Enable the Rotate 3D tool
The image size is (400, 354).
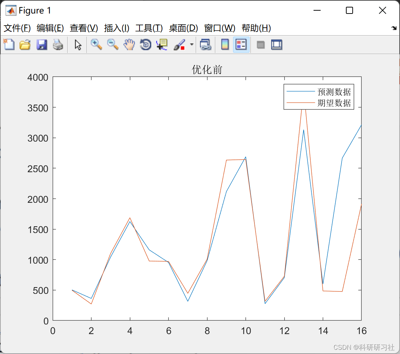point(146,44)
